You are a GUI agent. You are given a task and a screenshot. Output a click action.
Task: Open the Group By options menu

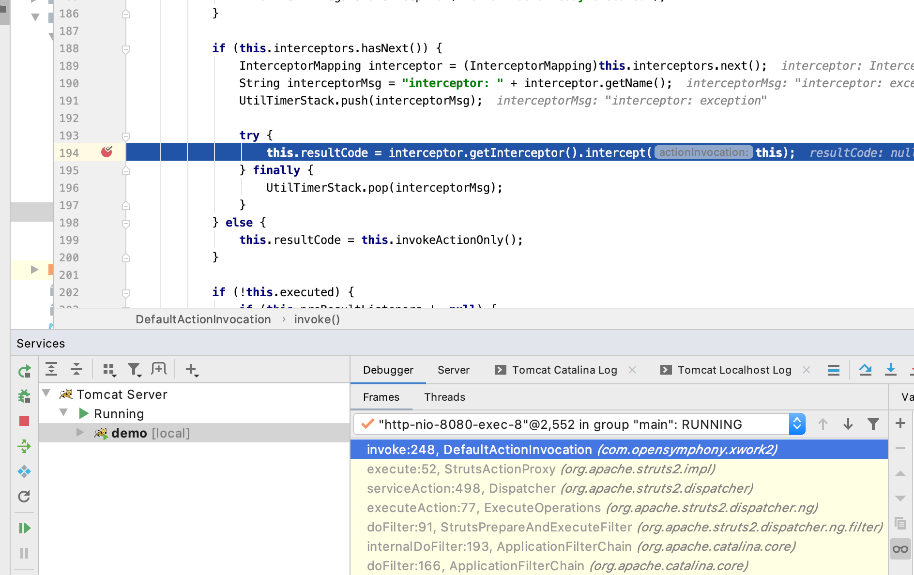click(109, 370)
